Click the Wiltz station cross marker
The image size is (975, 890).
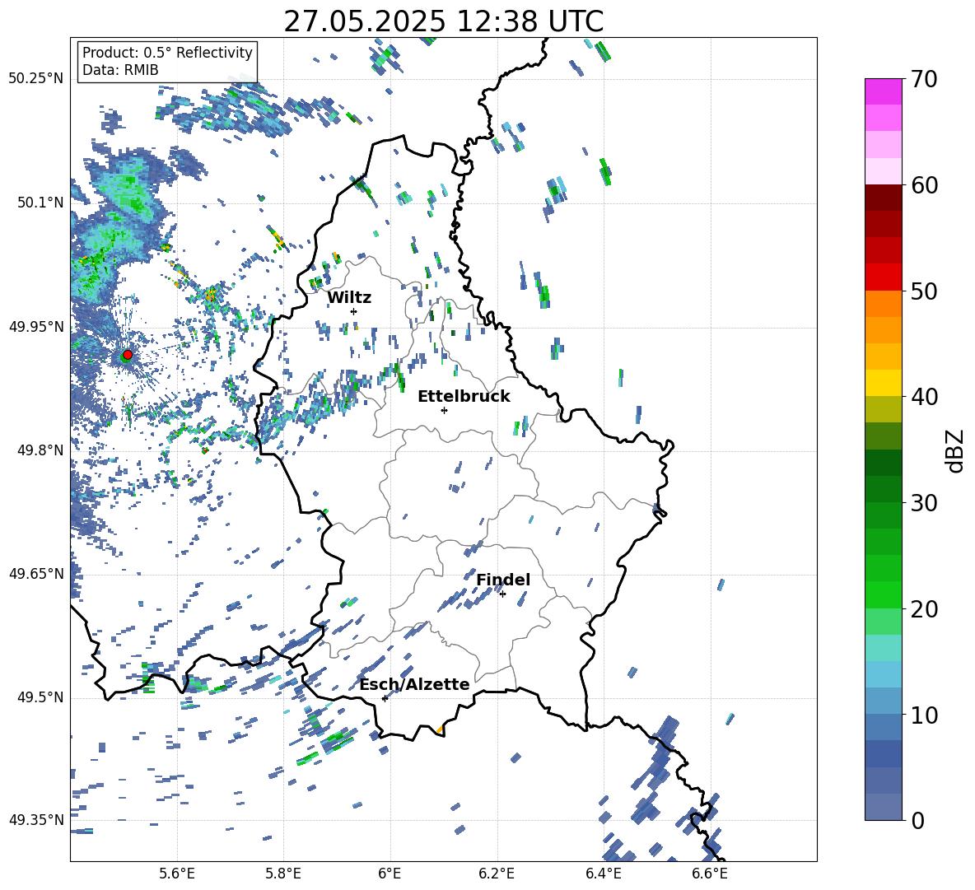pyautogui.click(x=354, y=311)
